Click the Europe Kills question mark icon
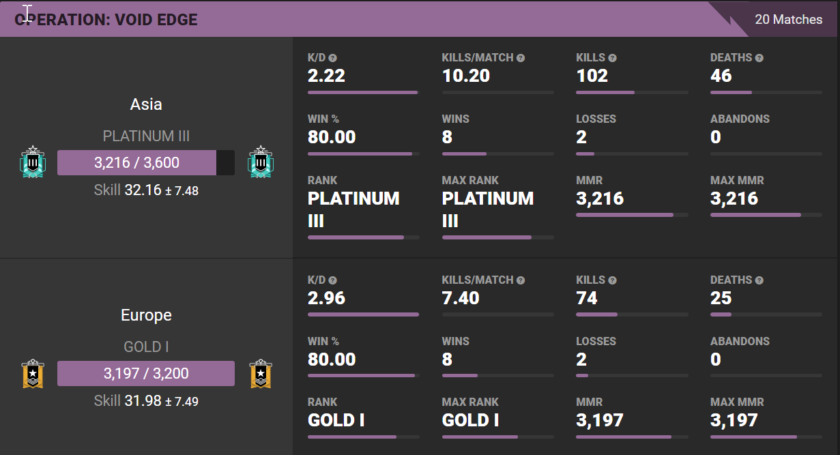 pyautogui.click(x=612, y=280)
